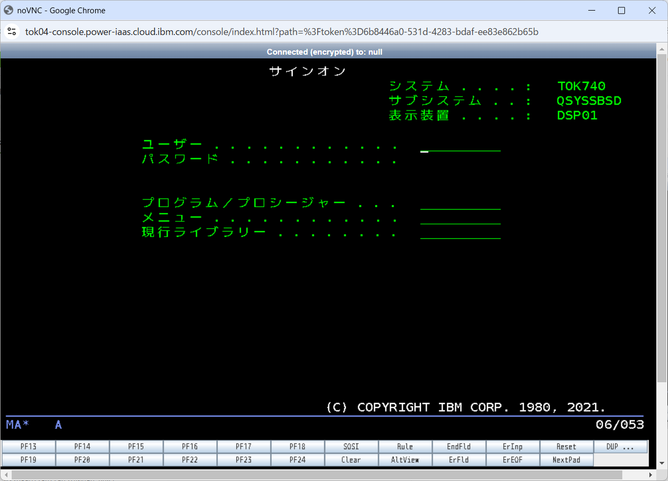Click the cursor position 06/053 indicator

[620, 425]
